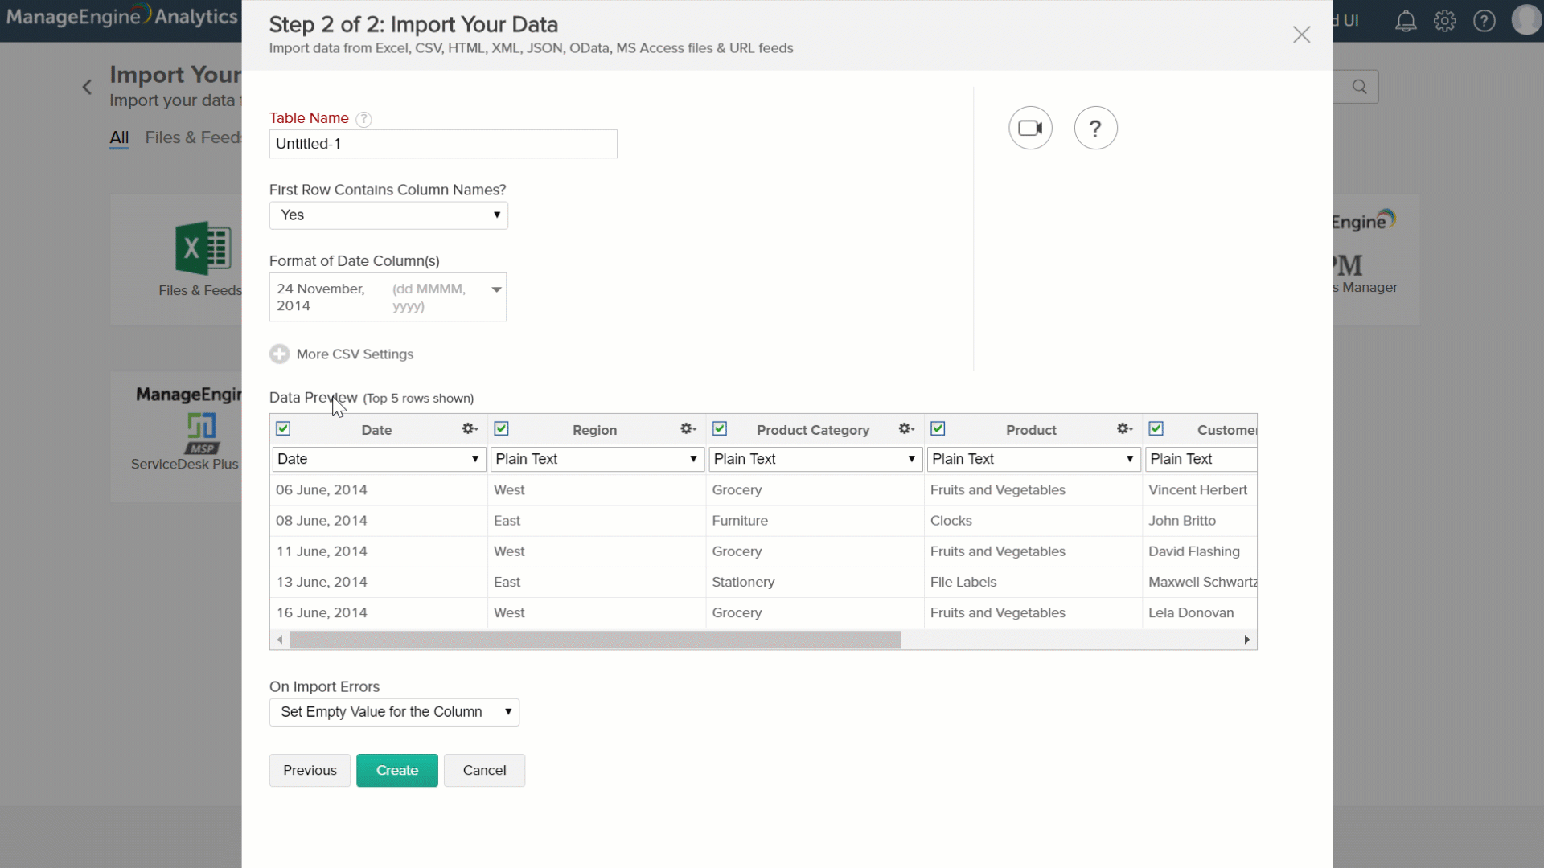1544x868 pixels.
Task: Select the All tab
Action: [x=119, y=137]
